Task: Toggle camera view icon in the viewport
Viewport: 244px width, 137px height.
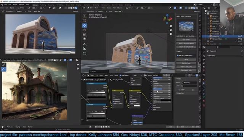Action: 171,33
